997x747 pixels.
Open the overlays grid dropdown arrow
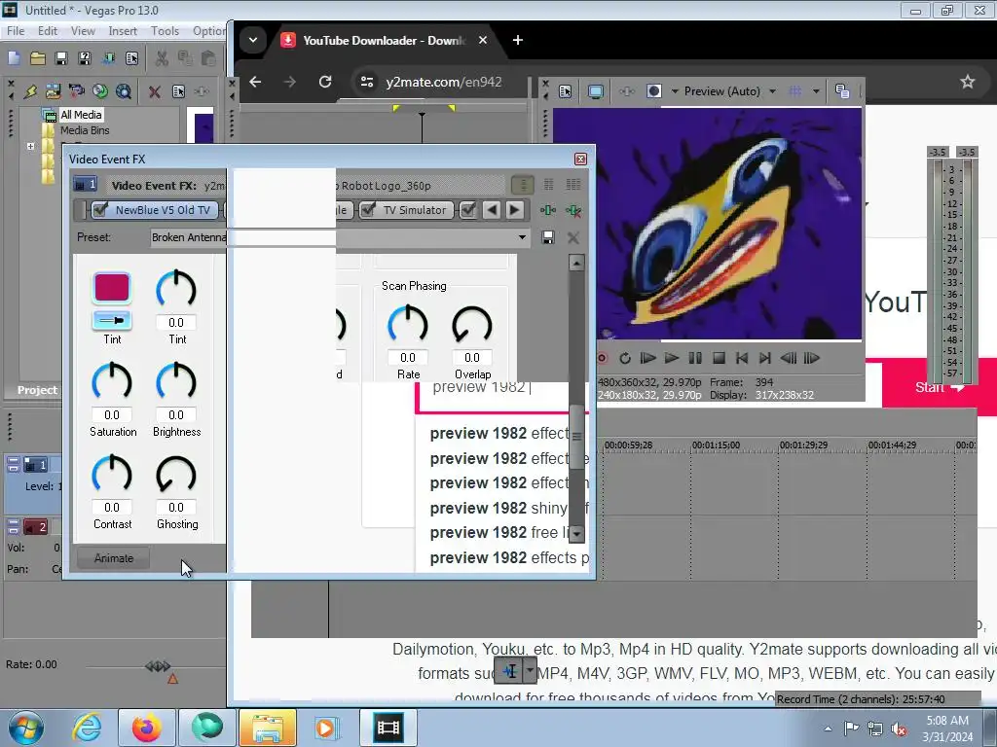point(816,90)
